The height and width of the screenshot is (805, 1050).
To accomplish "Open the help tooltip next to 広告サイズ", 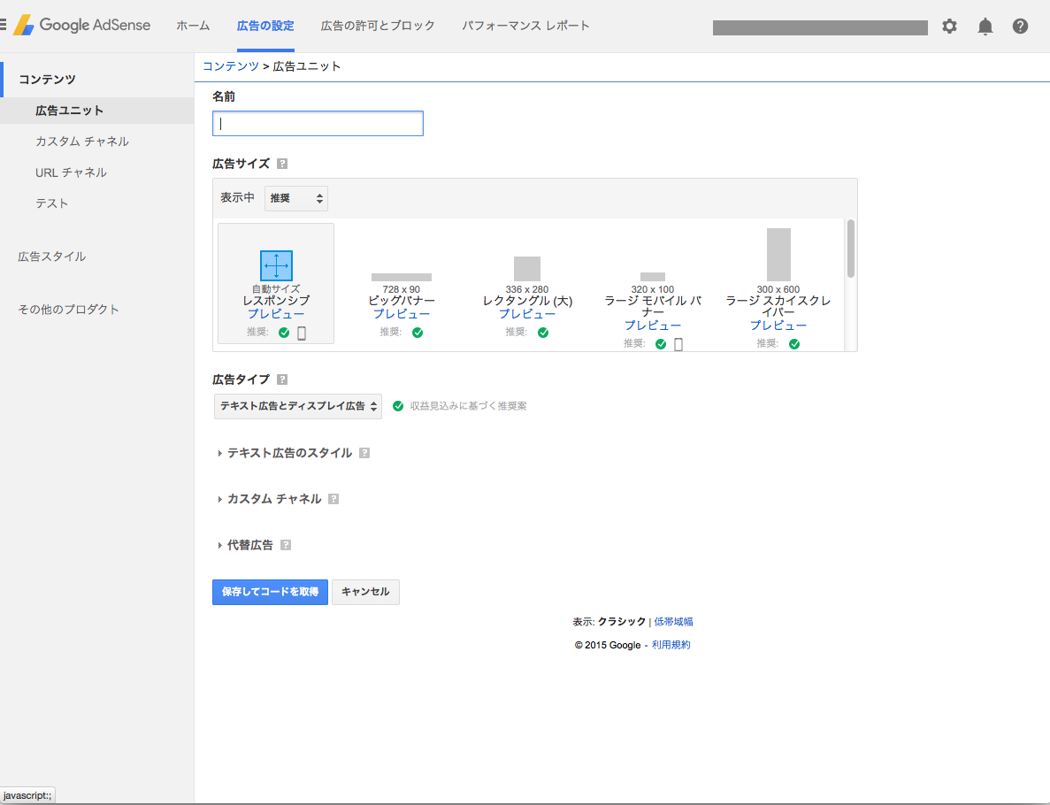I will click(x=280, y=163).
